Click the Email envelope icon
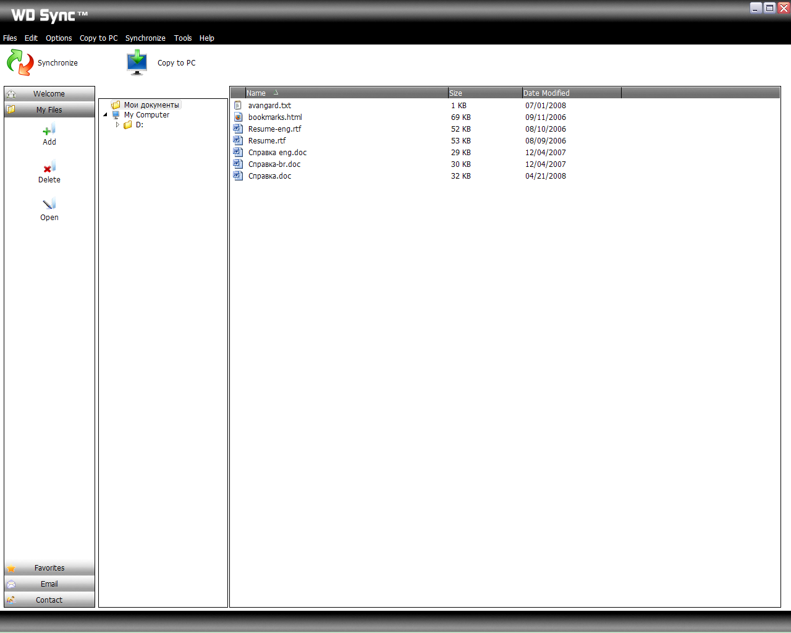Screen dimensions: 791x633 (11, 584)
